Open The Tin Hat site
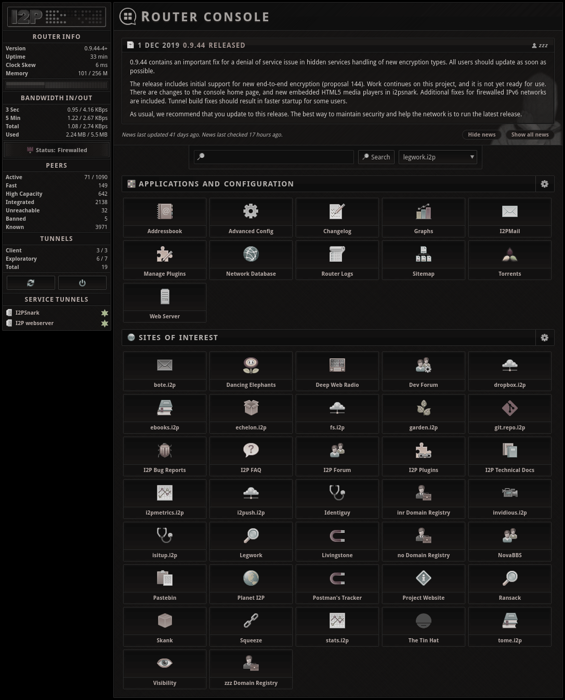 point(424,627)
